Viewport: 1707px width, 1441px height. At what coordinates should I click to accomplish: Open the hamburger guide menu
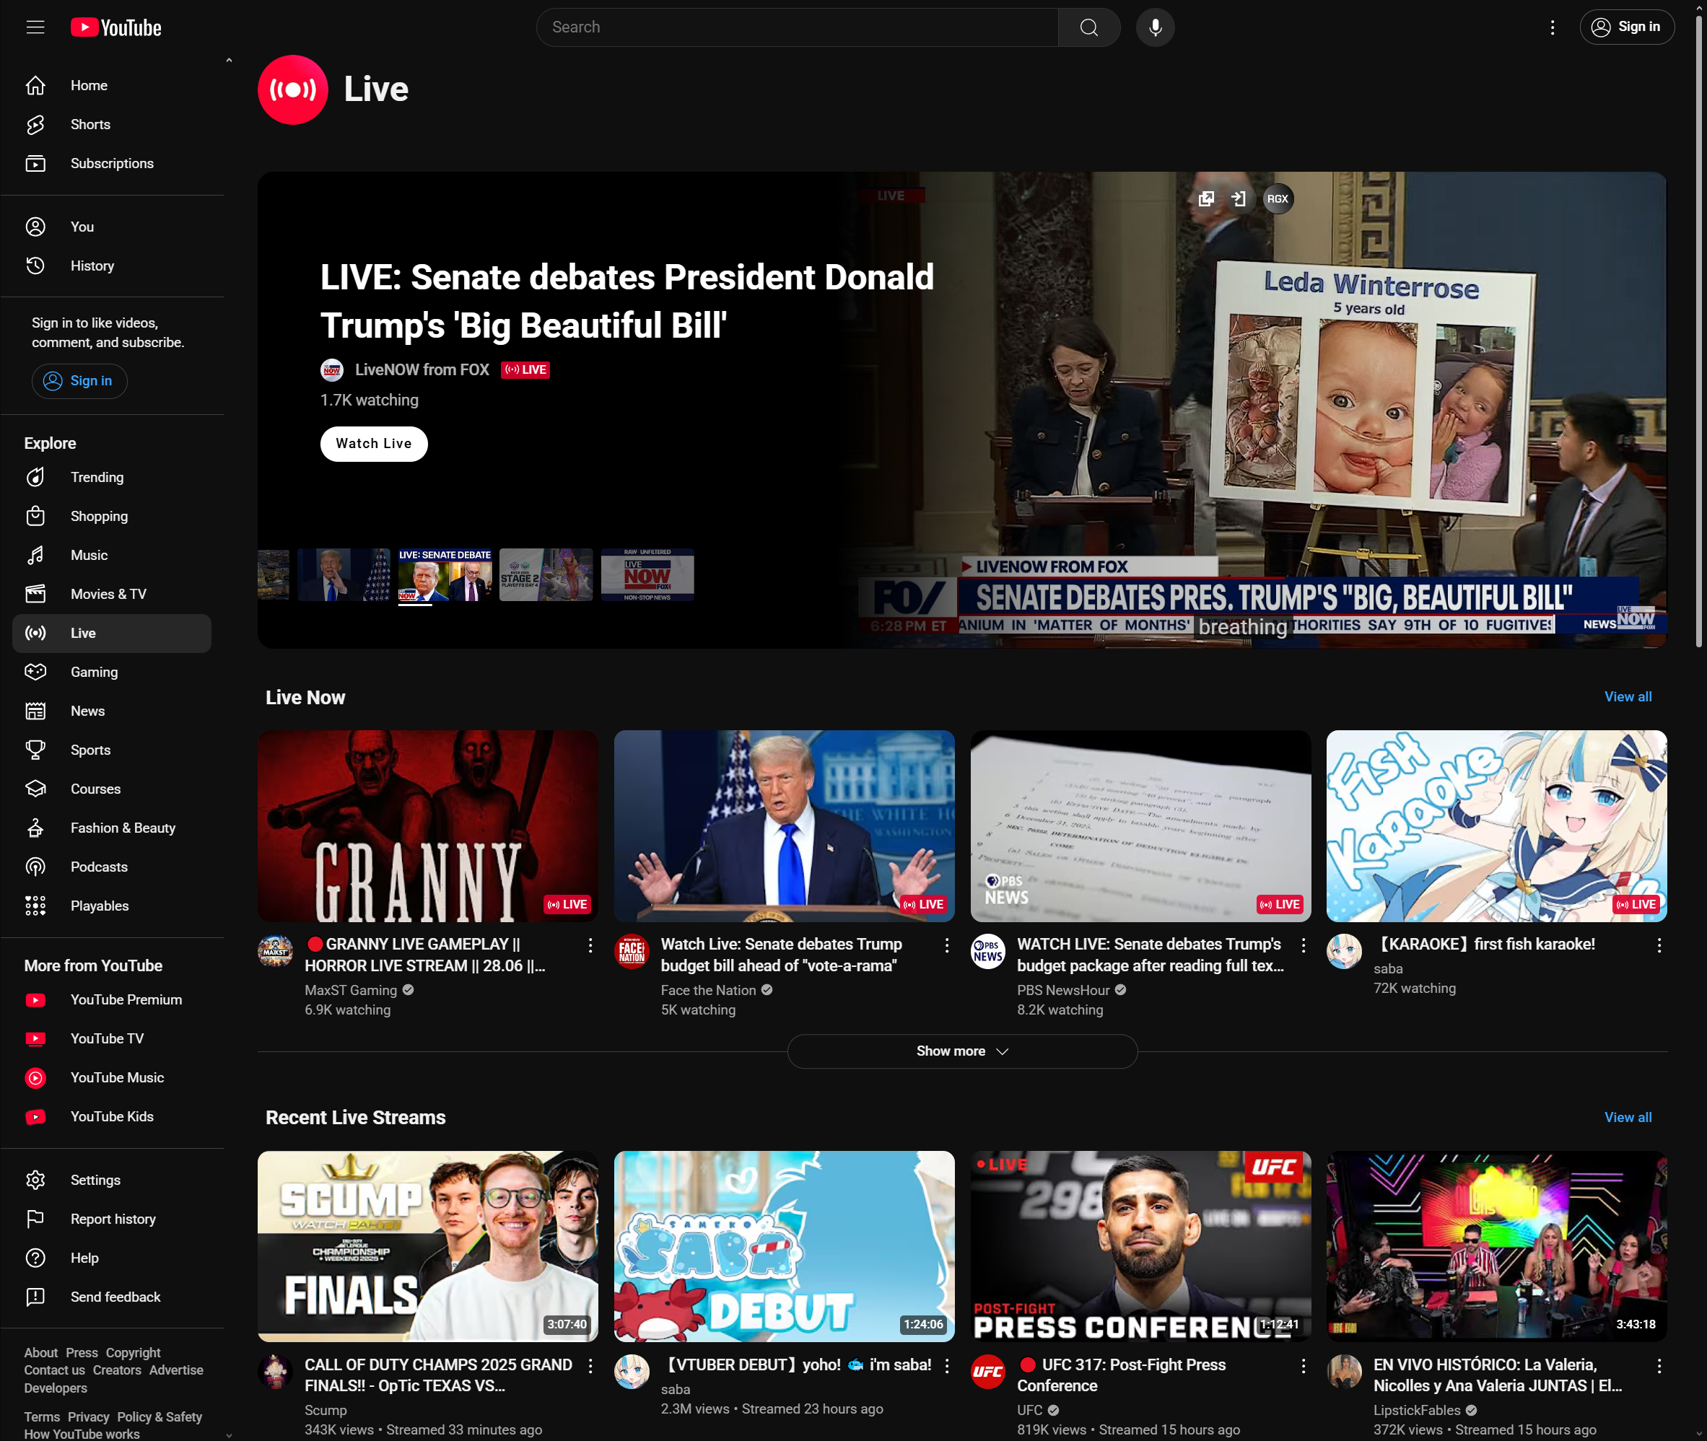pyautogui.click(x=35, y=27)
